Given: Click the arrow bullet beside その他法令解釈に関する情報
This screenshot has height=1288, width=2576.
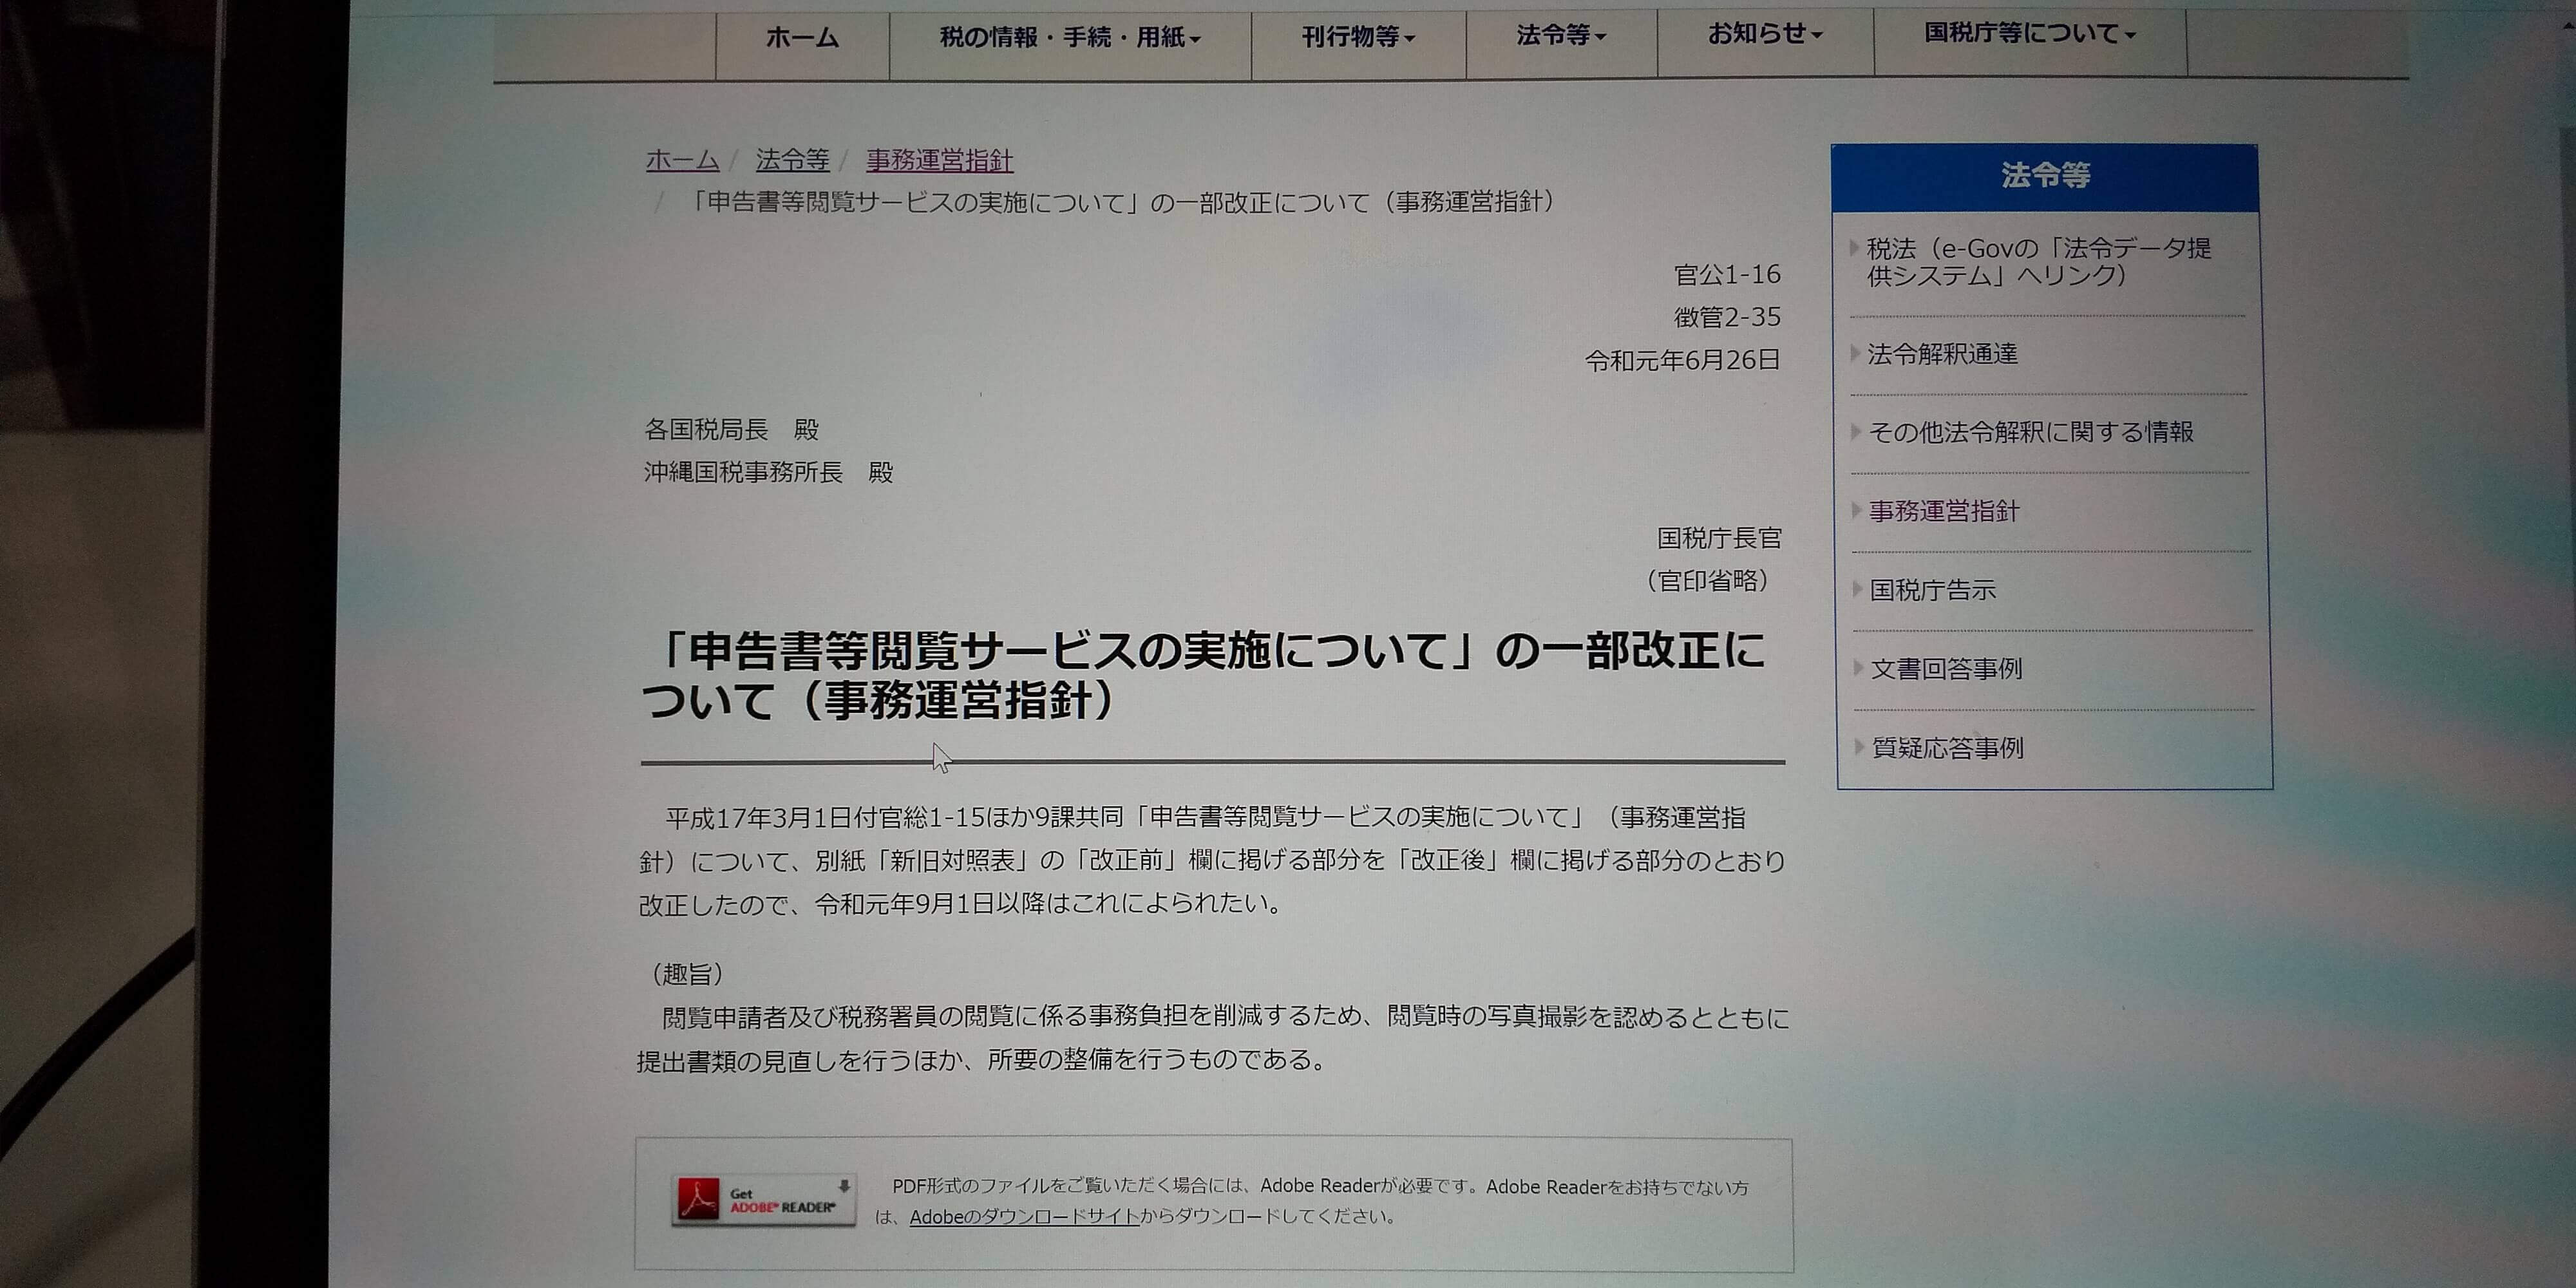Looking at the screenshot, I should tap(1855, 432).
